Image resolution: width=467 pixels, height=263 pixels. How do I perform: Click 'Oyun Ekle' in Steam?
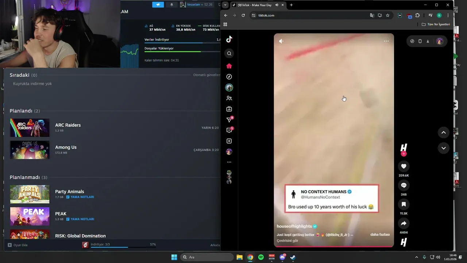[18, 245]
